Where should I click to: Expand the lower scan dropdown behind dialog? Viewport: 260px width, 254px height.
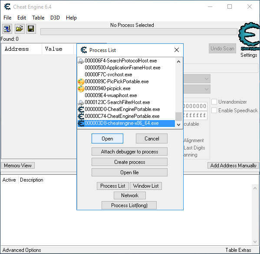coord(206,89)
